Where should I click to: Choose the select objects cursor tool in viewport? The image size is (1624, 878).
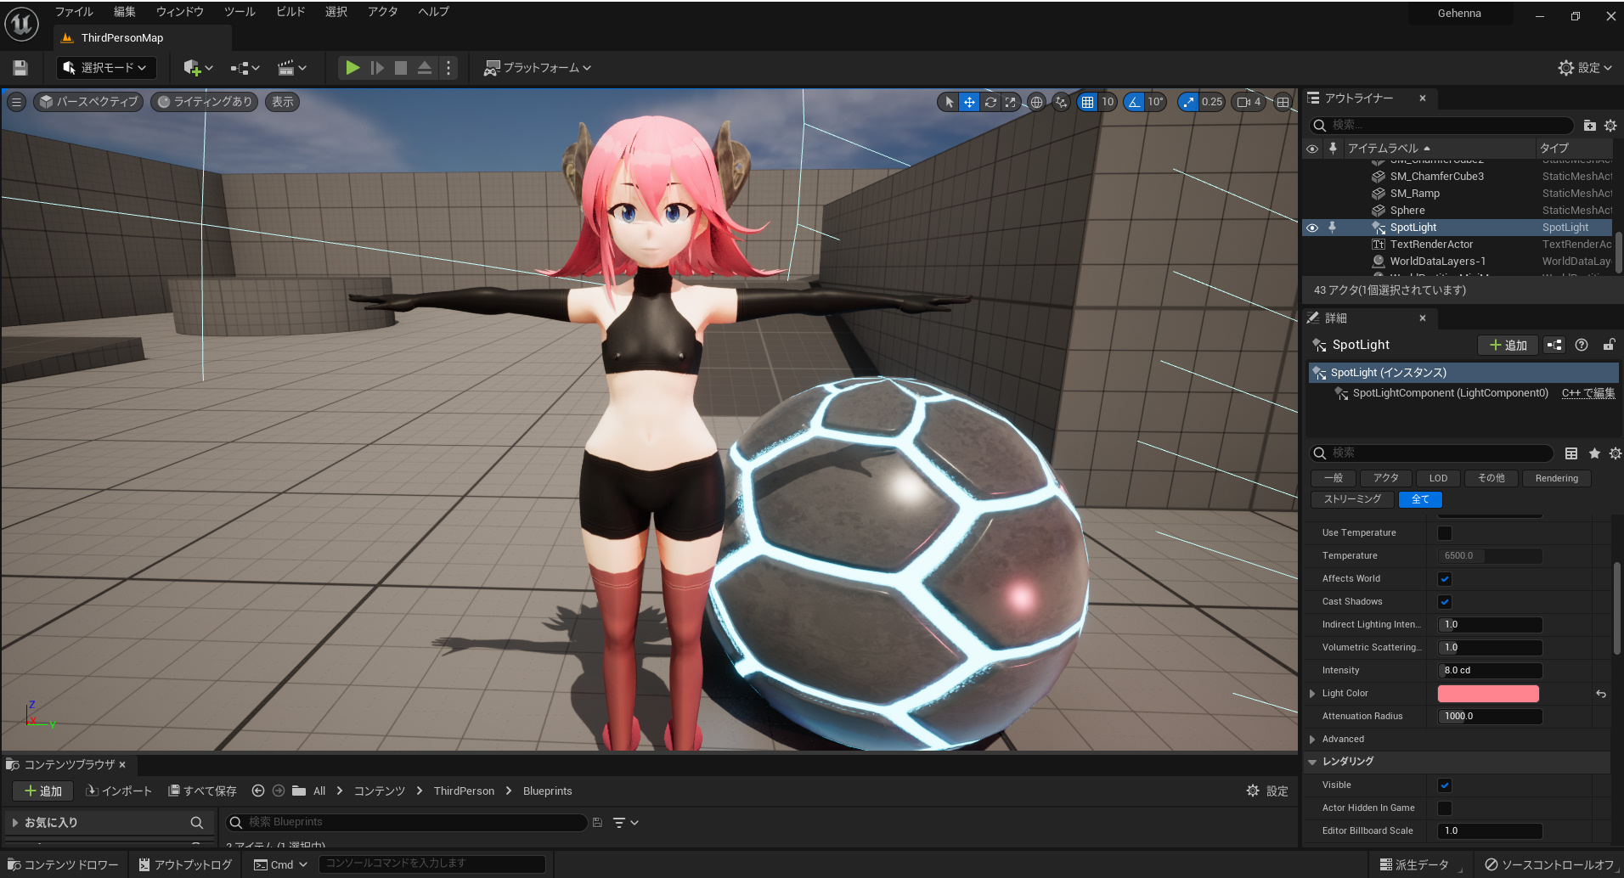tap(949, 102)
